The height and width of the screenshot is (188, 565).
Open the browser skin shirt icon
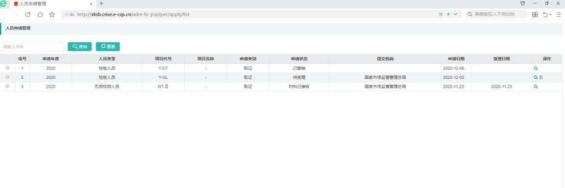point(522,3)
